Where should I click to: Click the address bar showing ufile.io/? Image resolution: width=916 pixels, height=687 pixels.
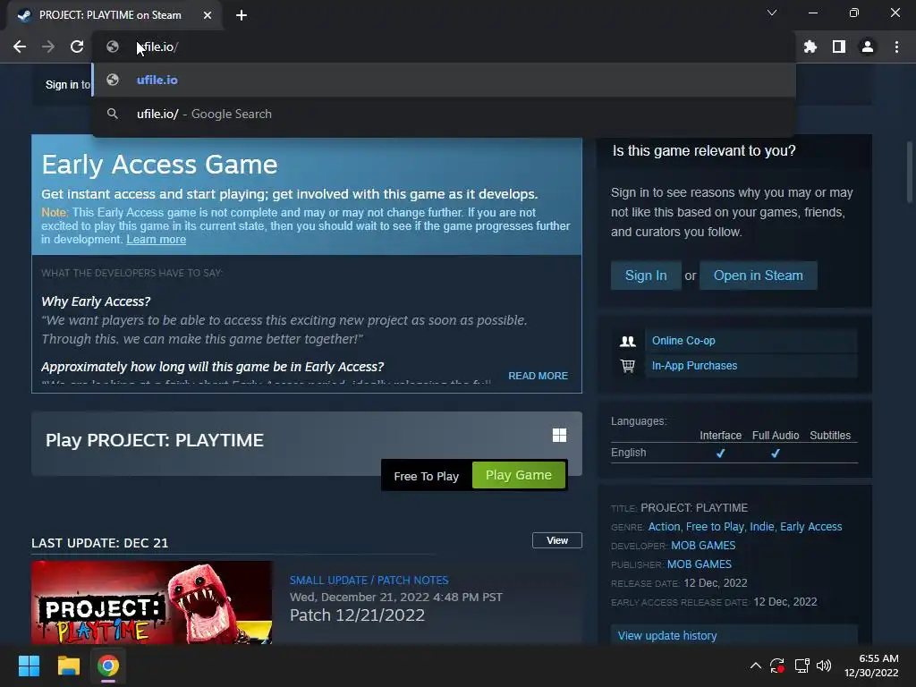click(x=444, y=47)
